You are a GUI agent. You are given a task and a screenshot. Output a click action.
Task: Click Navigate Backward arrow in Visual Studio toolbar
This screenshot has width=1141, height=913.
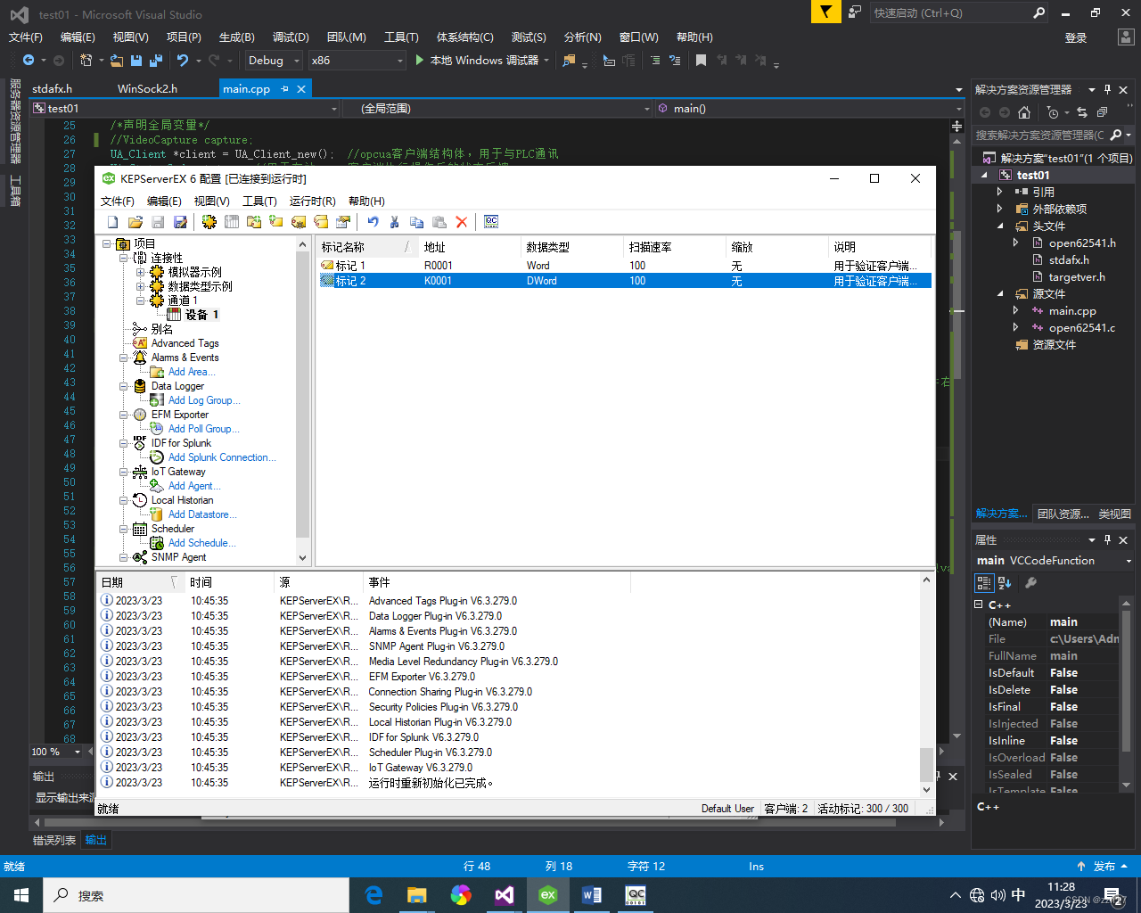(29, 60)
